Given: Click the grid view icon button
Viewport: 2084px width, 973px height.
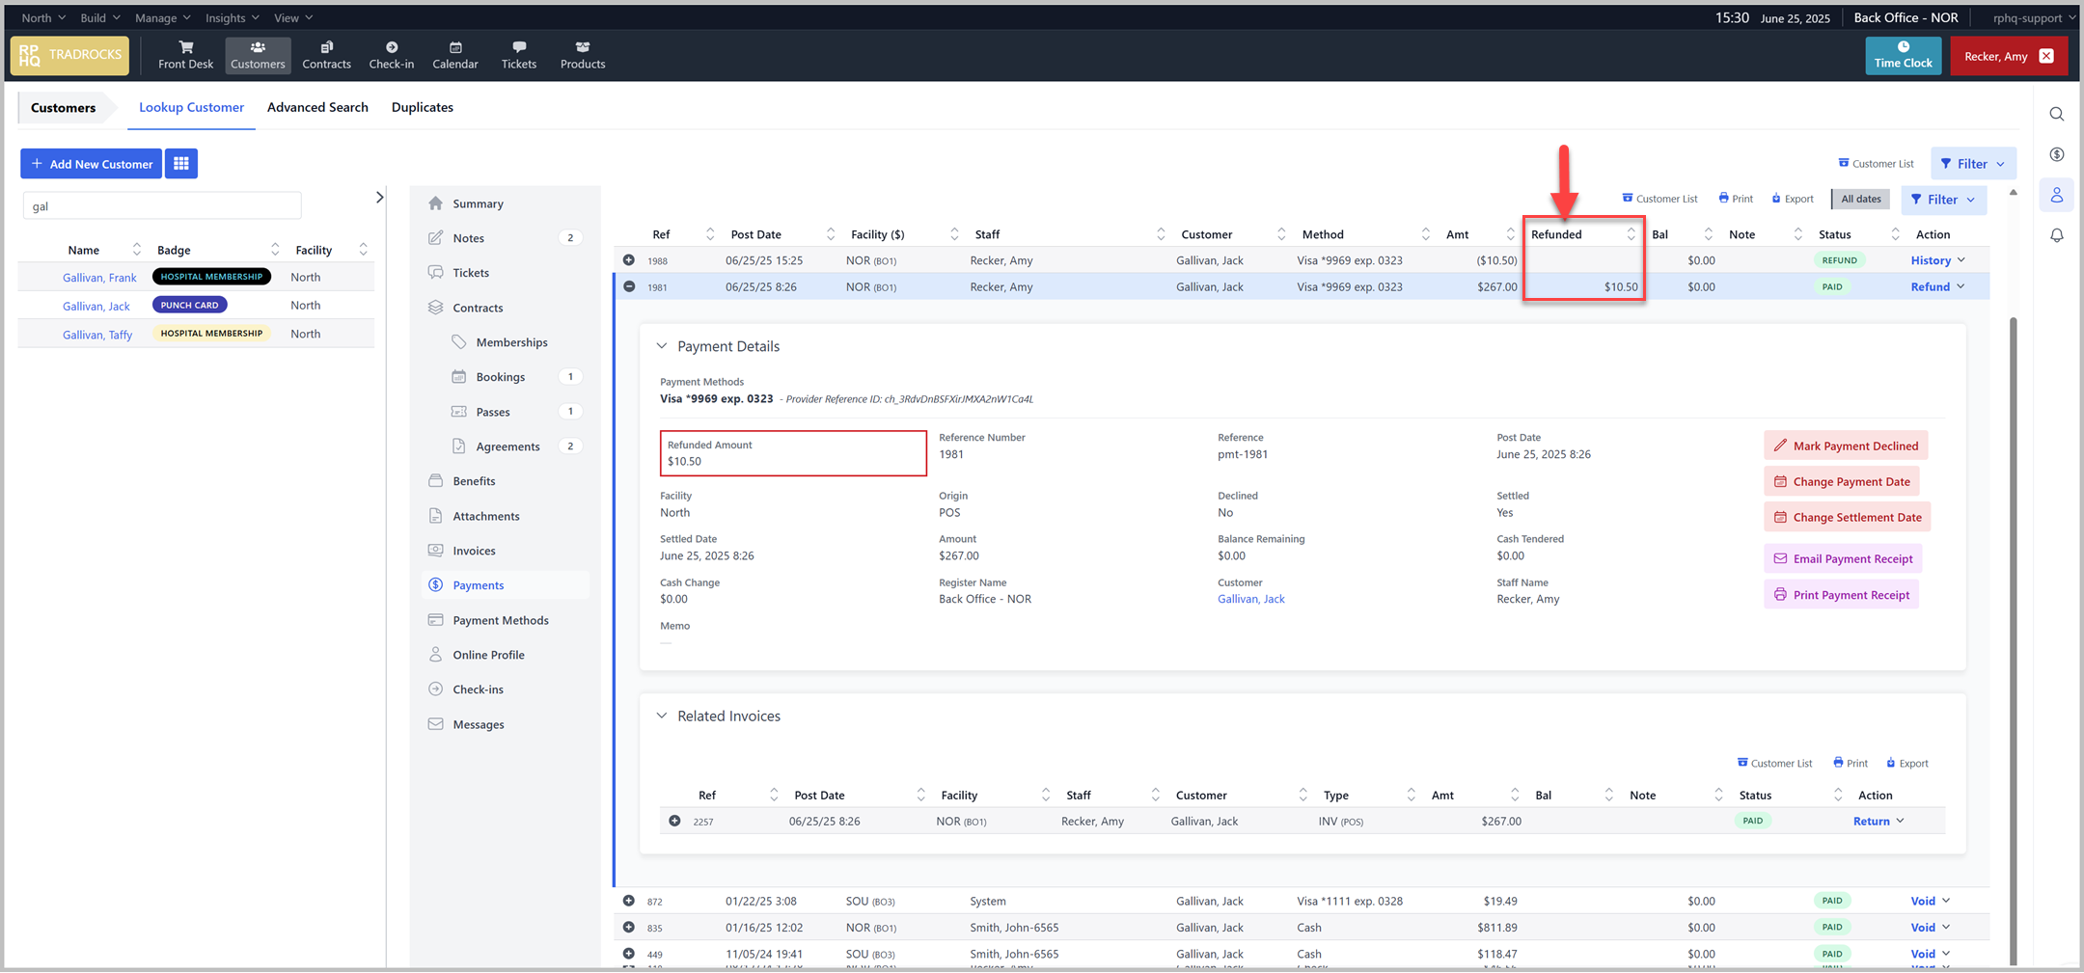Looking at the screenshot, I should pyautogui.click(x=181, y=164).
